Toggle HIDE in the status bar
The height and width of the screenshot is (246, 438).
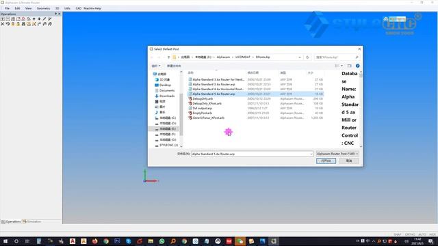433,234
